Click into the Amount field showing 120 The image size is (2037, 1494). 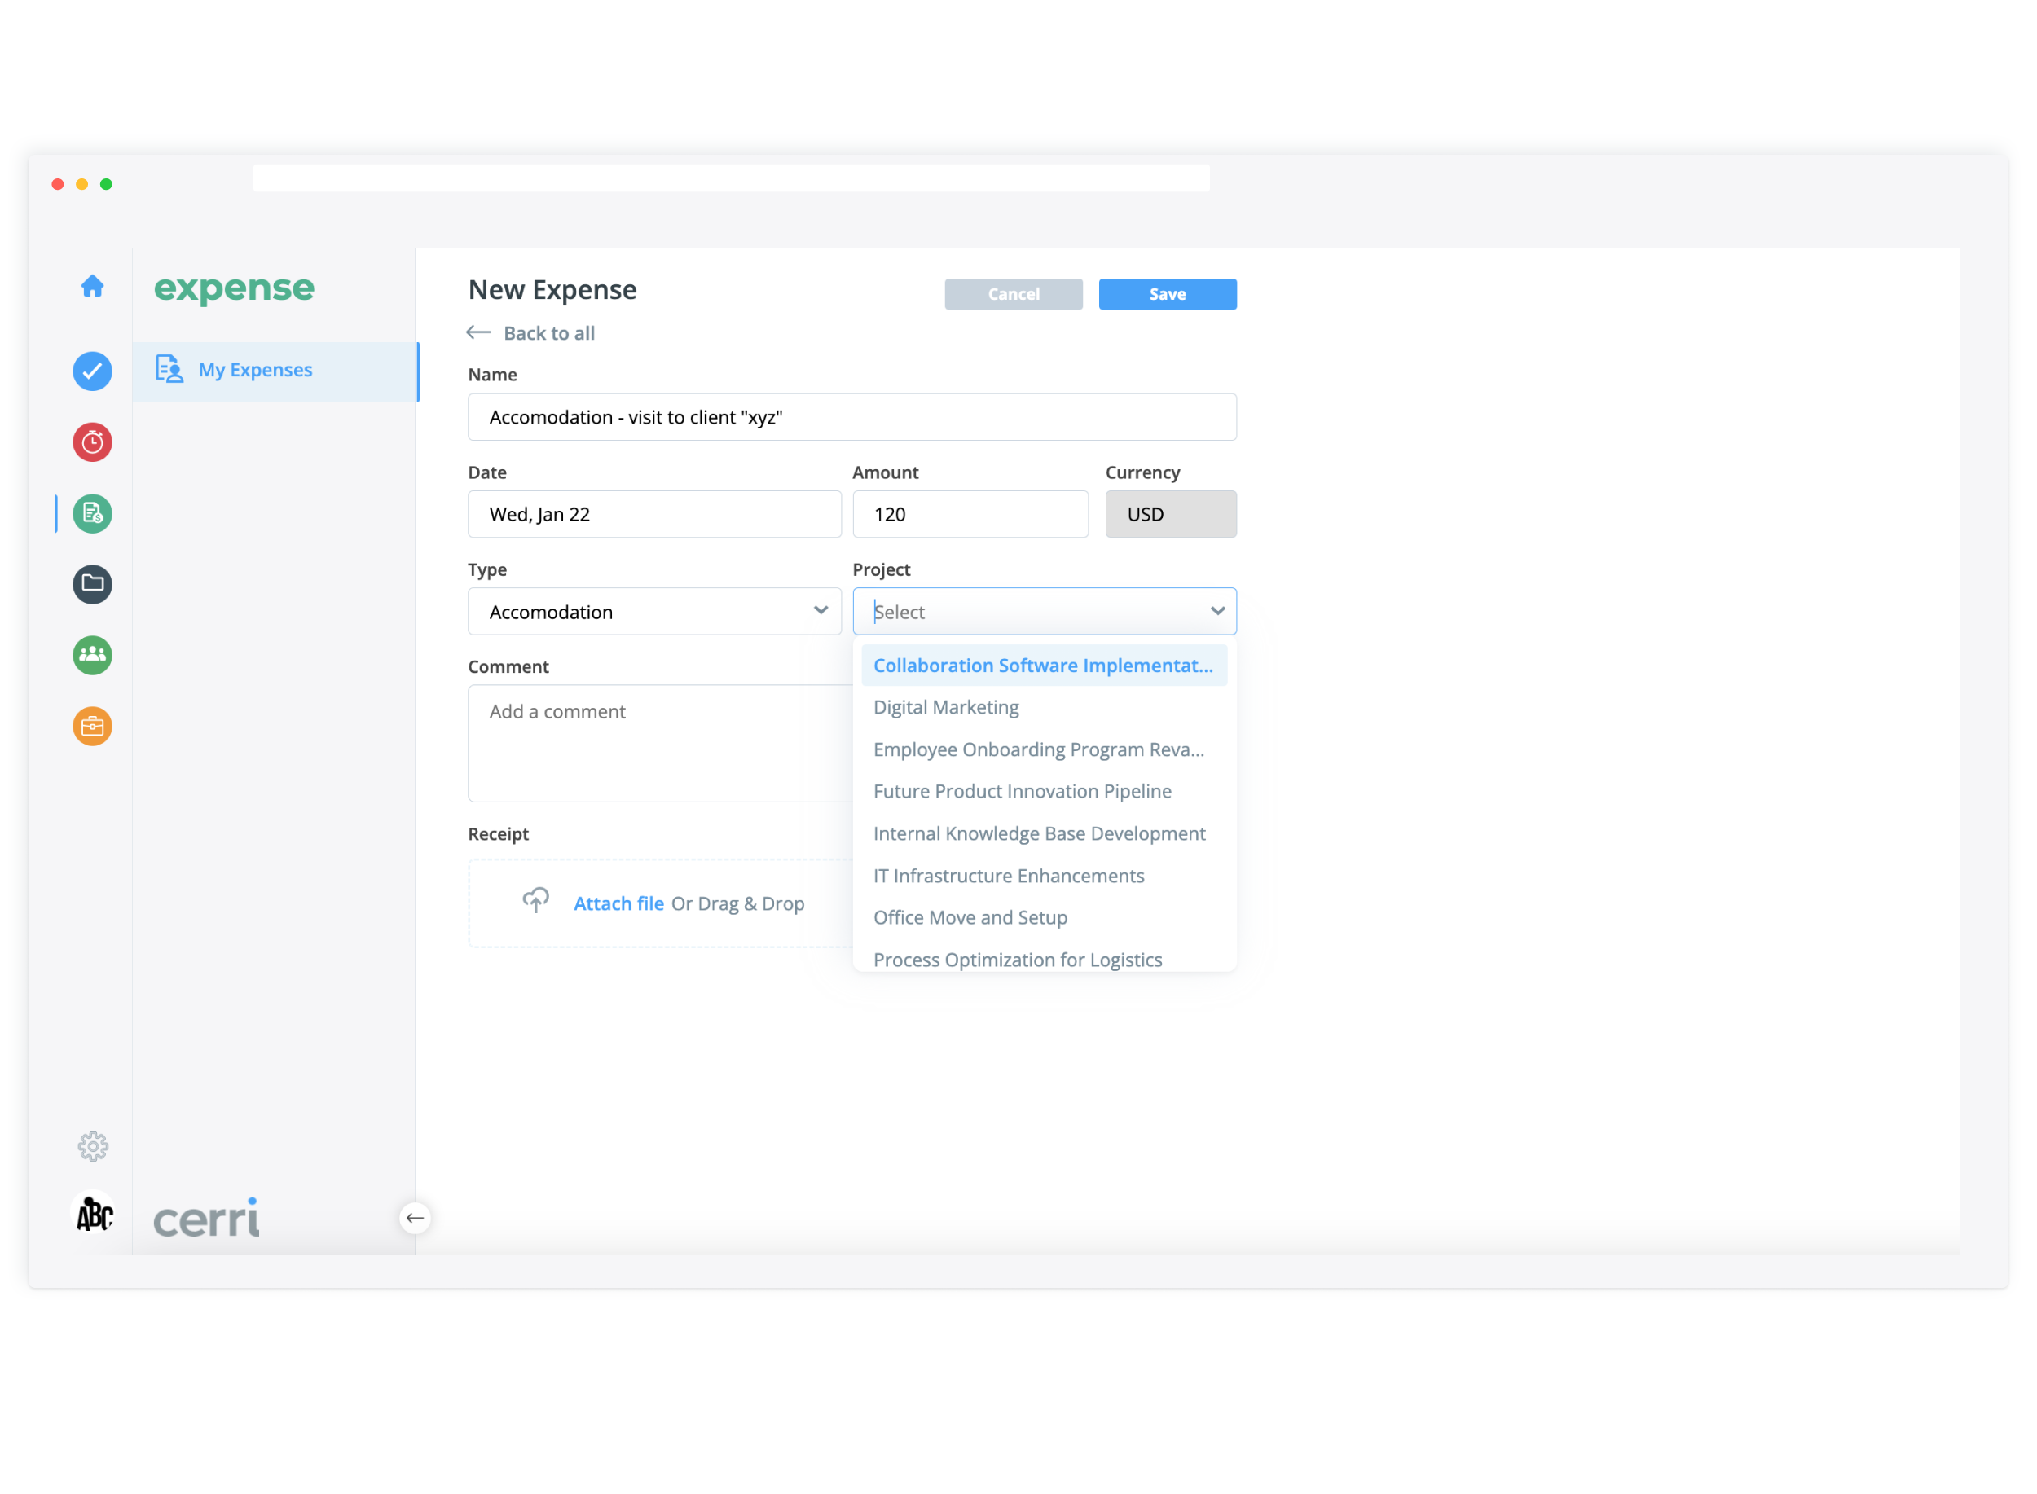coord(970,515)
